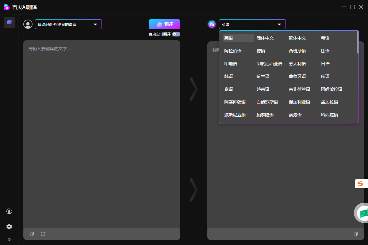Image resolution: width=368 pixels, height=245 pixels.
Task: Set target language to 保加利亚语
Action: 299,102
